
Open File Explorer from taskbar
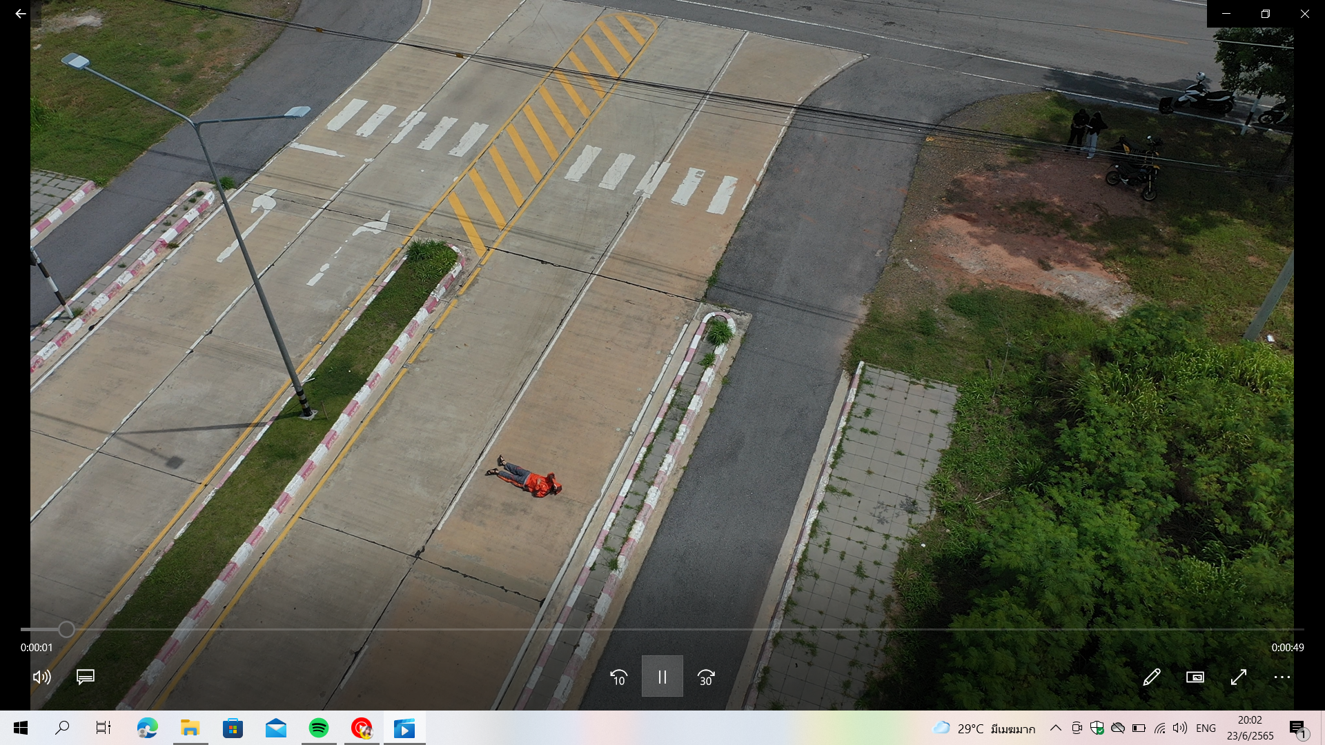(190, 728)
